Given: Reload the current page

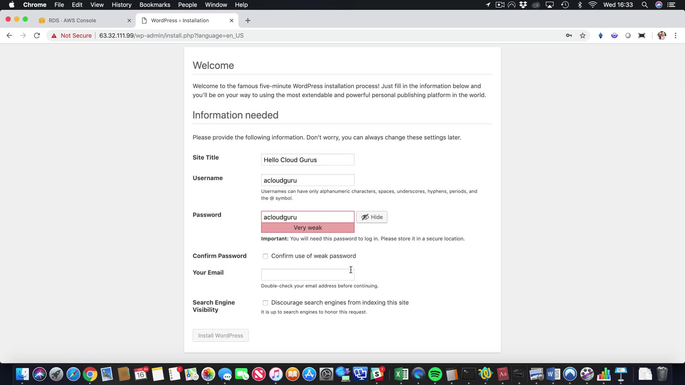Looking at the screenshot, I should (37, 36).
